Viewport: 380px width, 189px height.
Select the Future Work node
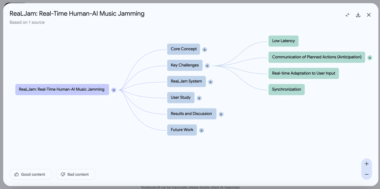(x=182, y=130)
